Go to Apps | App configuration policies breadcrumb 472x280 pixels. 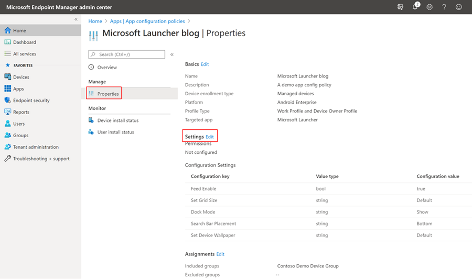pos(147,21)
